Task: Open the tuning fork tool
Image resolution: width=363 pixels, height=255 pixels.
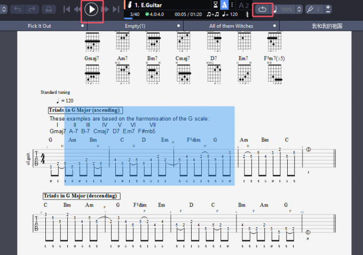Action: tap(312, 10)
